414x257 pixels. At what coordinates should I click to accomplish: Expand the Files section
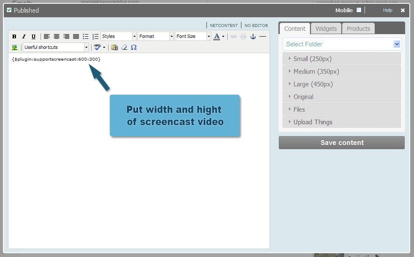click(x=342, y=110)
